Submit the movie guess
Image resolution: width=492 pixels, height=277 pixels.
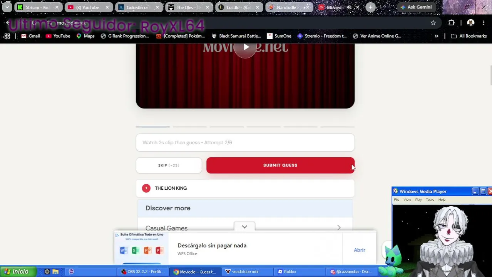click(x=280, y=165)
